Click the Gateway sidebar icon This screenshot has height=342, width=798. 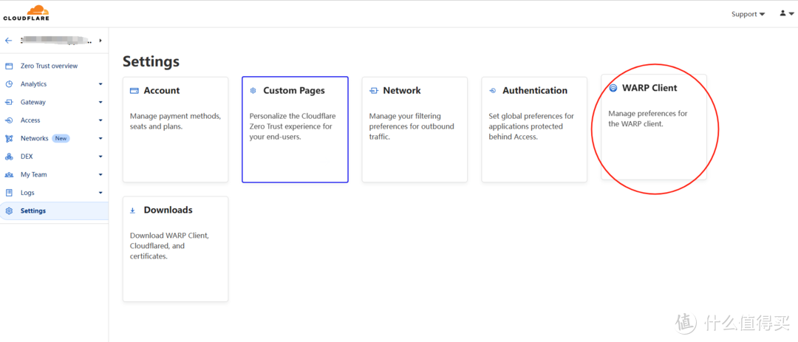tap(9, 102)
